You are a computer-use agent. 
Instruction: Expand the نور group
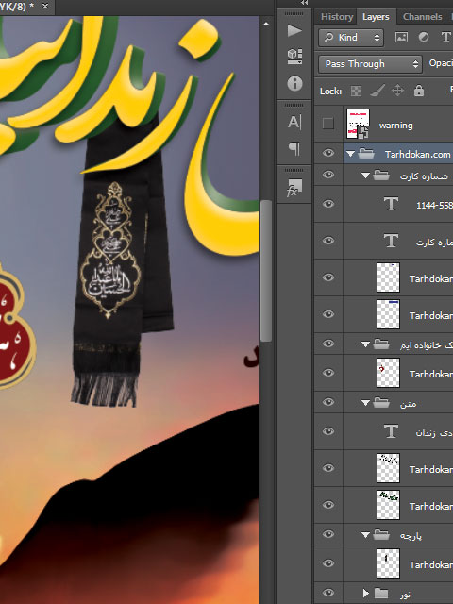(365, 593)
